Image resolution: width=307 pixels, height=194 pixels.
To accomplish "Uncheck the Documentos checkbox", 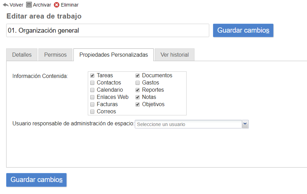I will pyautogui.click(x=138, y=76).
